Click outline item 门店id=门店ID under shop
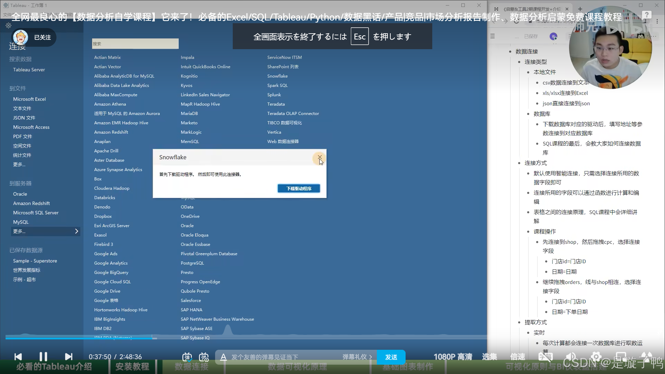Viewport: 665px width, 374px height. (569, 261)
